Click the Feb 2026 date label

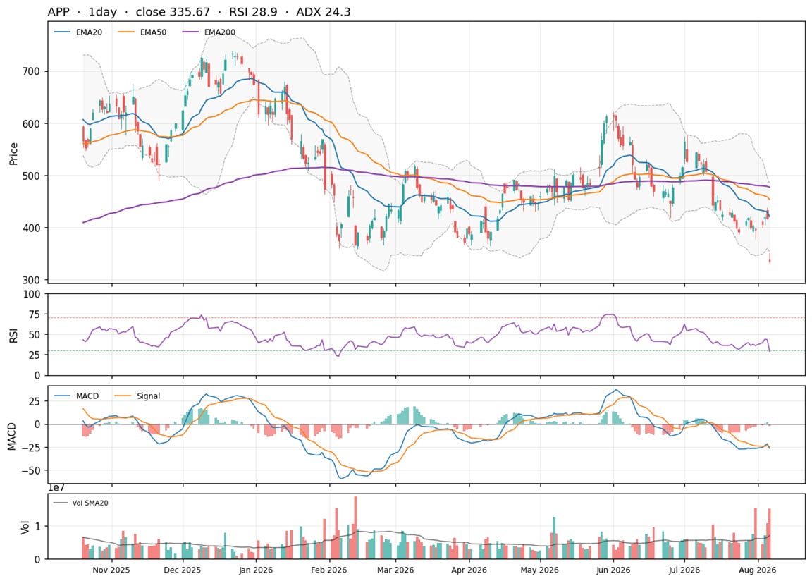pos(329,570)
